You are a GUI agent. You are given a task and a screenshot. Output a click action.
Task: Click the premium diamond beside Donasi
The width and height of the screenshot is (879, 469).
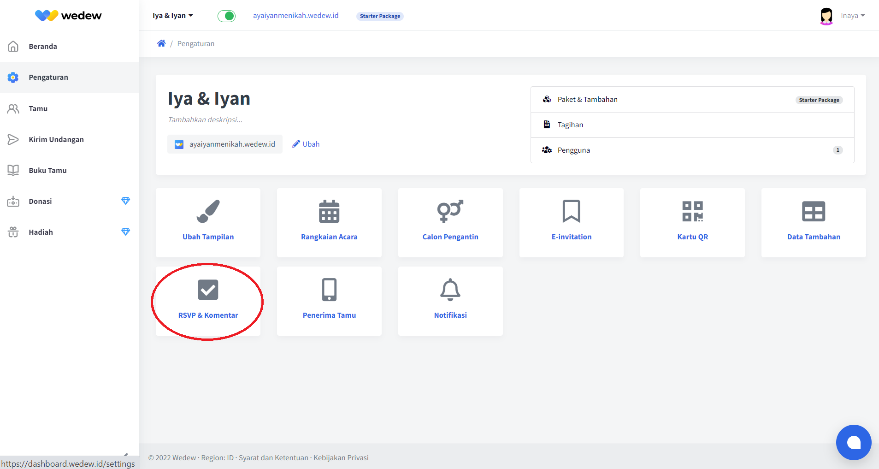click(x=125, y=201)
